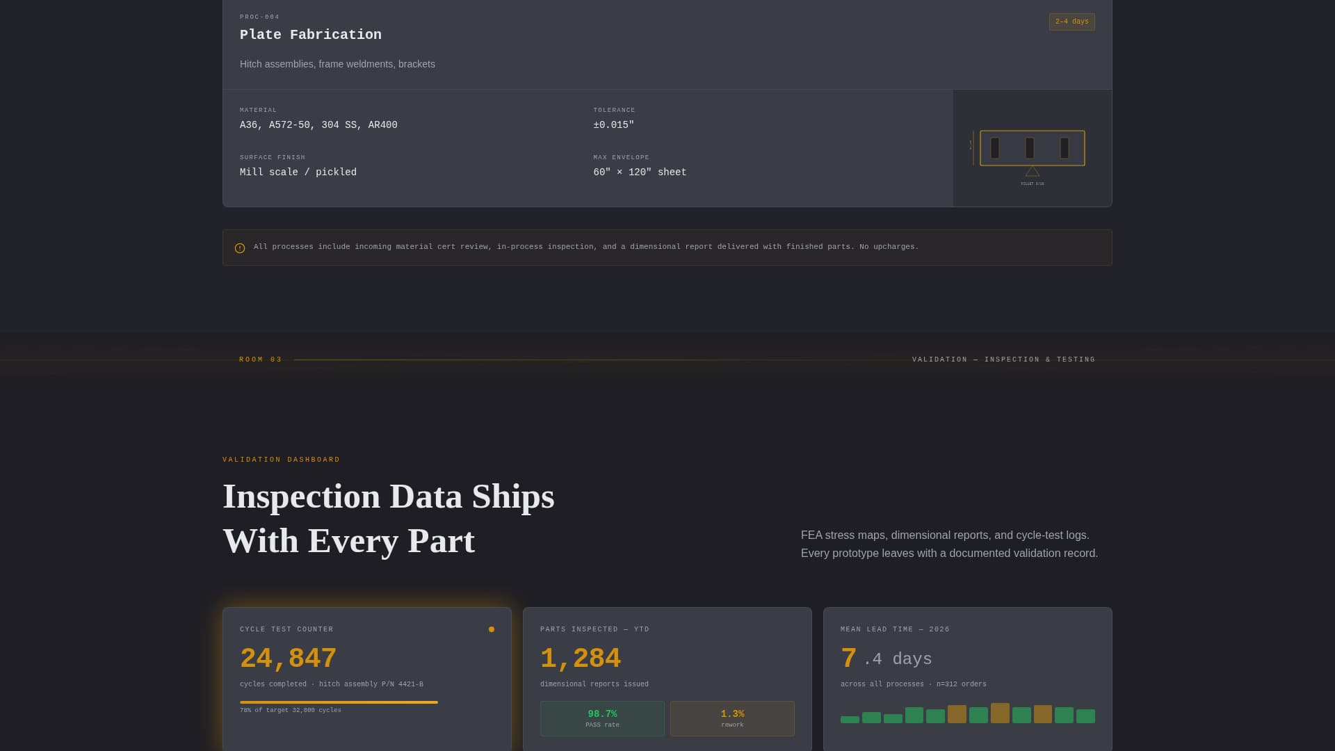Click the 1,284 dimensional reports figure

(581, 657)
